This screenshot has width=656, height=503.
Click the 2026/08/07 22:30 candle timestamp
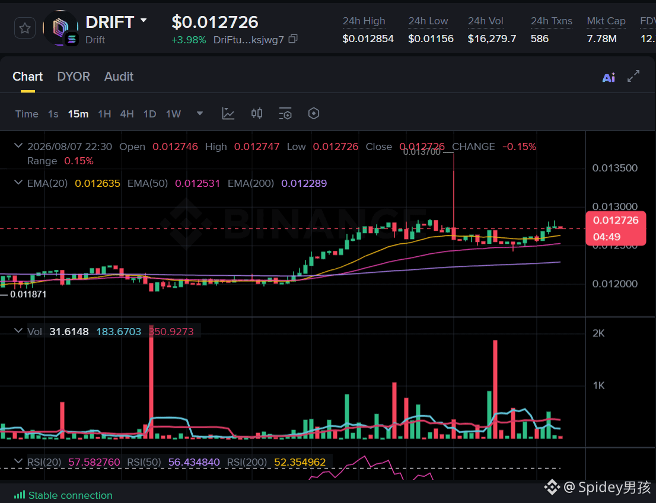pyautogui.click(x=69, y=147)
